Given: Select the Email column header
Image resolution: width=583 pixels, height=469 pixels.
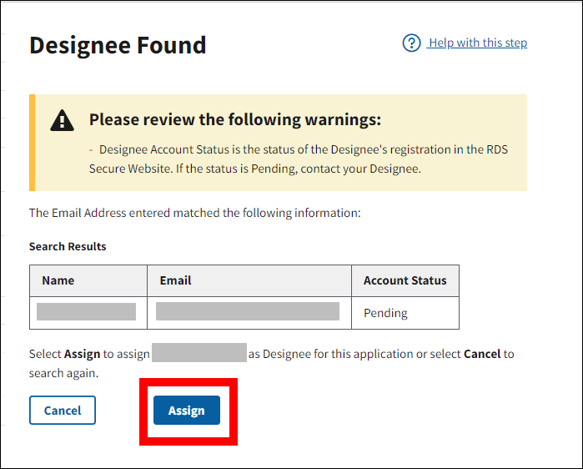Looking at the screenshot, I should pyautogui.click(x=175, y=280).
